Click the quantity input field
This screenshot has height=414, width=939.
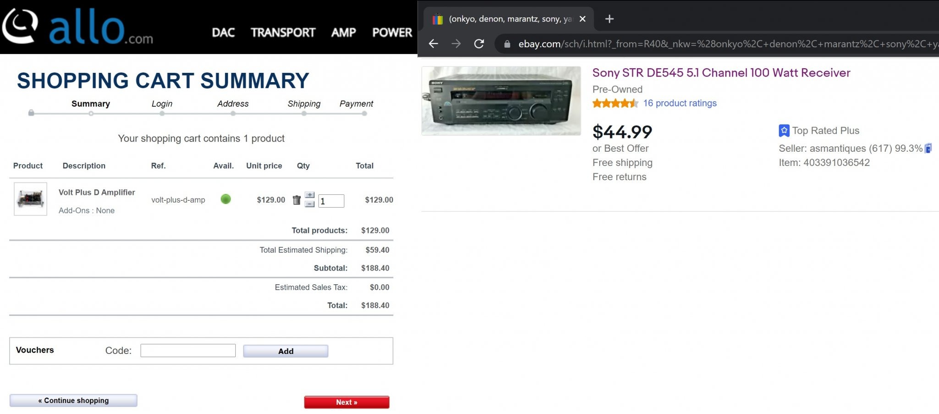pos(331,201)
